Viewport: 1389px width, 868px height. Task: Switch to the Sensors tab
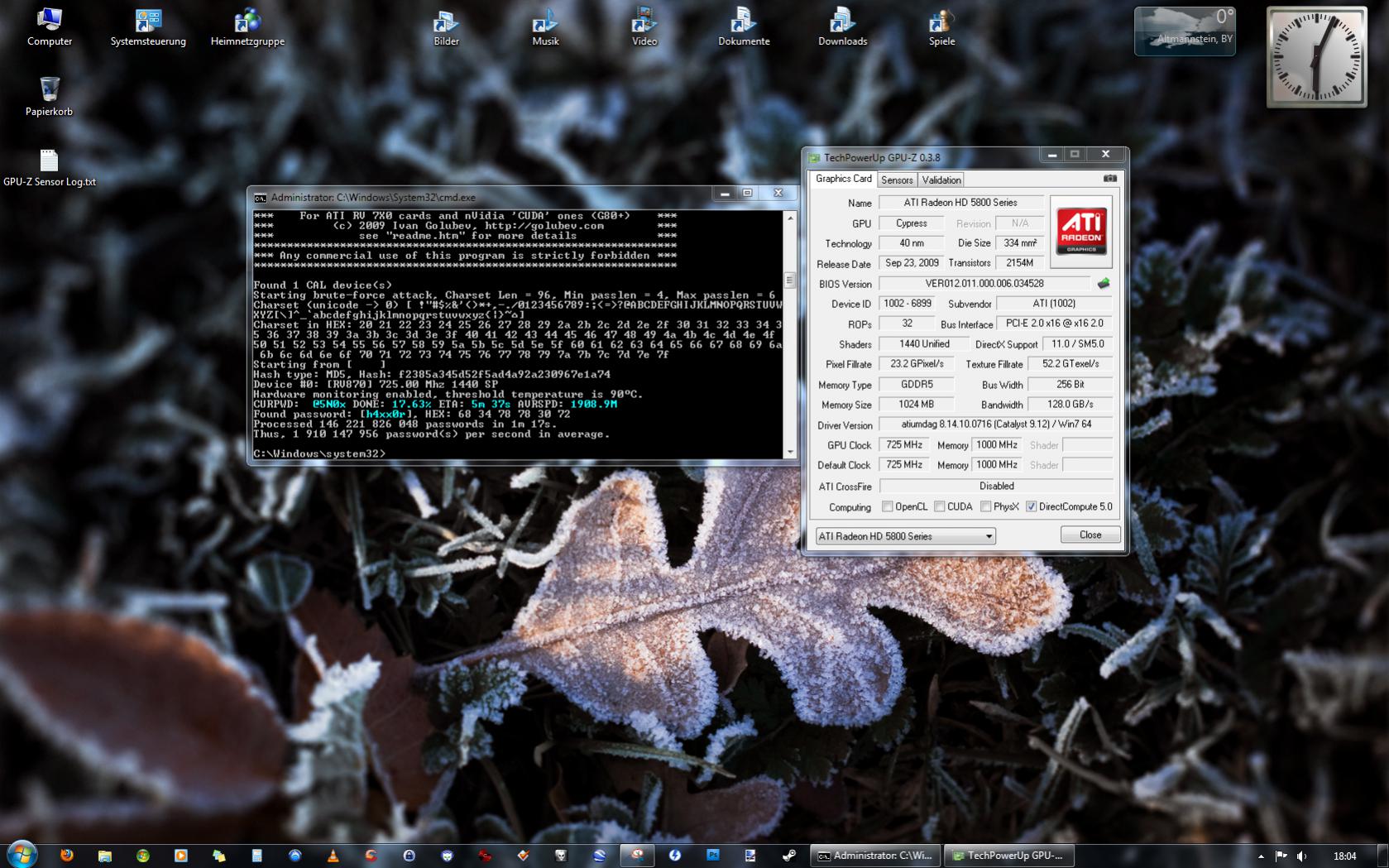[897, 180]
